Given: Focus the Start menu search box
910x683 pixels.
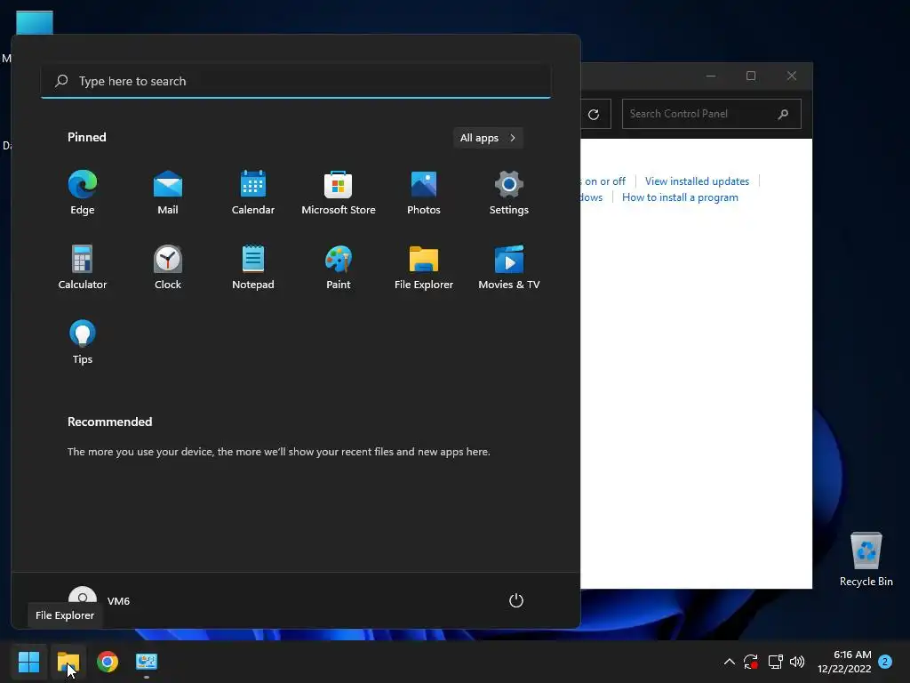Looking at the screenshot, I should pos(296,81).
